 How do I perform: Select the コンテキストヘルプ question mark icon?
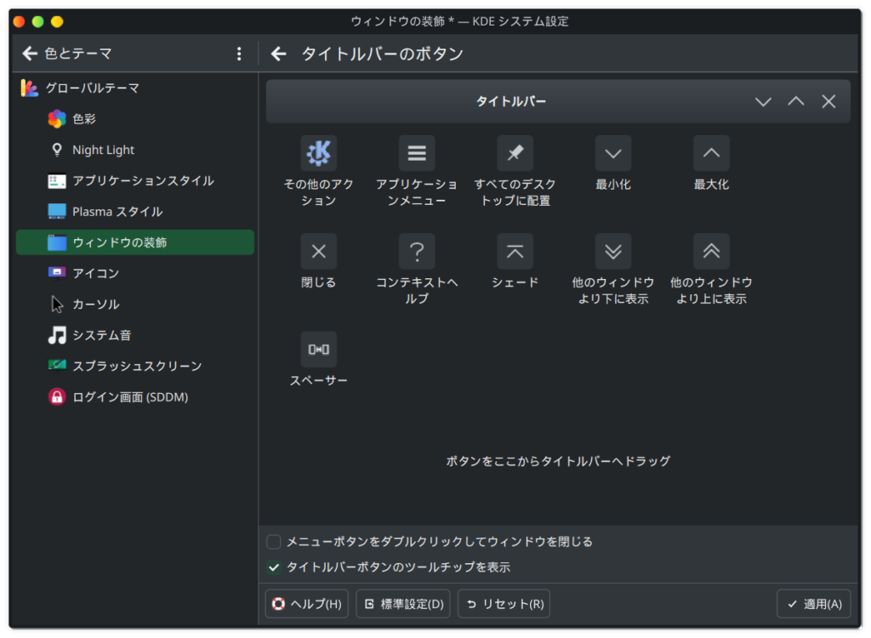[x=417, y=251]
